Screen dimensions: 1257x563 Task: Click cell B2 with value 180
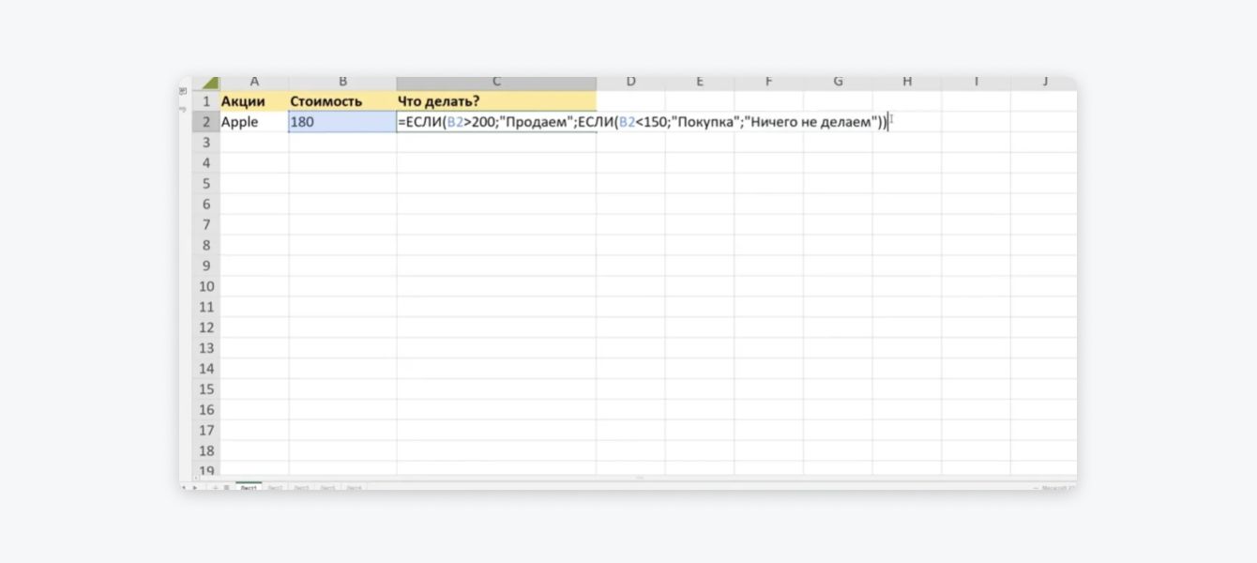tap(342, 122)
